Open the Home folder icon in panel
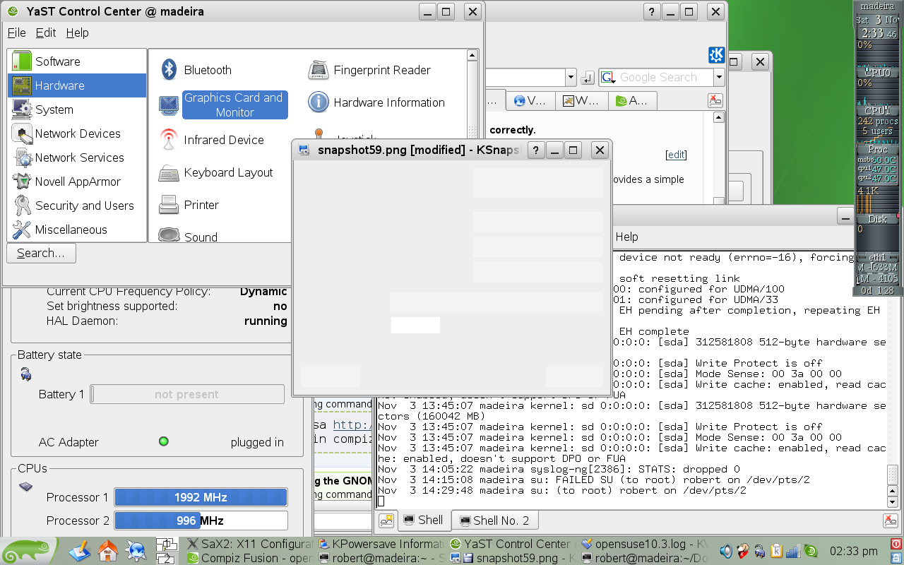Screen dimensions: 904x565 pyautogui.click(x=108, y=551)
